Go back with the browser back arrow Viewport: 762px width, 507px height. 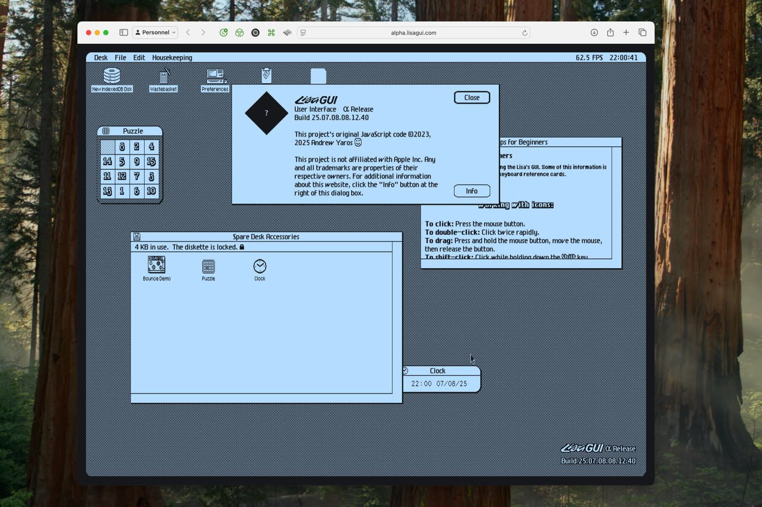pos(188,33)
